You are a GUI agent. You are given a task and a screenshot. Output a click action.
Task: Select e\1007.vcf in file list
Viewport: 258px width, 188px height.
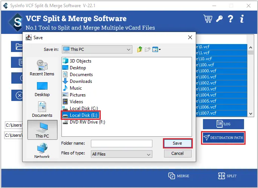click(221, 113)
